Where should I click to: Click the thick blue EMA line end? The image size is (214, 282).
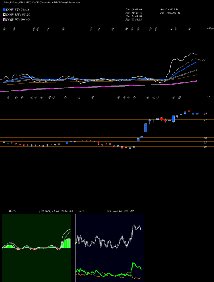point(196,62)
